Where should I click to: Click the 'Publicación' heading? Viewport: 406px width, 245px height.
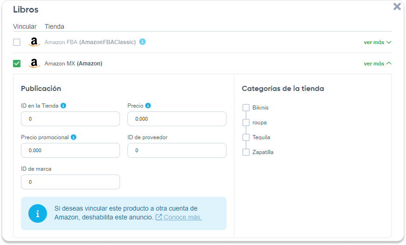pos(41,88)
